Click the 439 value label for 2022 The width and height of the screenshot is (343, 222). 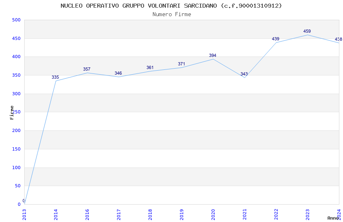[x=276, y=39]
